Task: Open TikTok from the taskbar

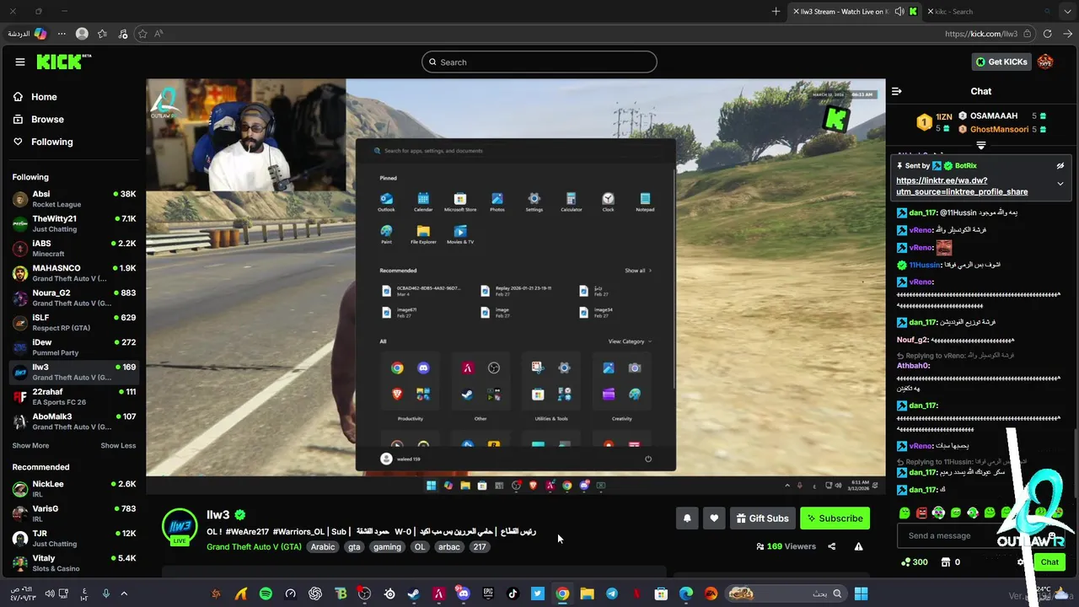Action: [513, 594]
